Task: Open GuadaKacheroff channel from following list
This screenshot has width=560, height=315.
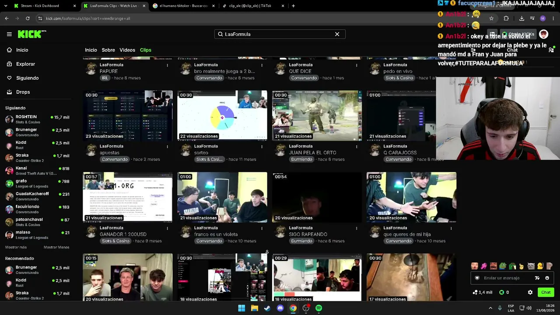Action: (37, 196)
